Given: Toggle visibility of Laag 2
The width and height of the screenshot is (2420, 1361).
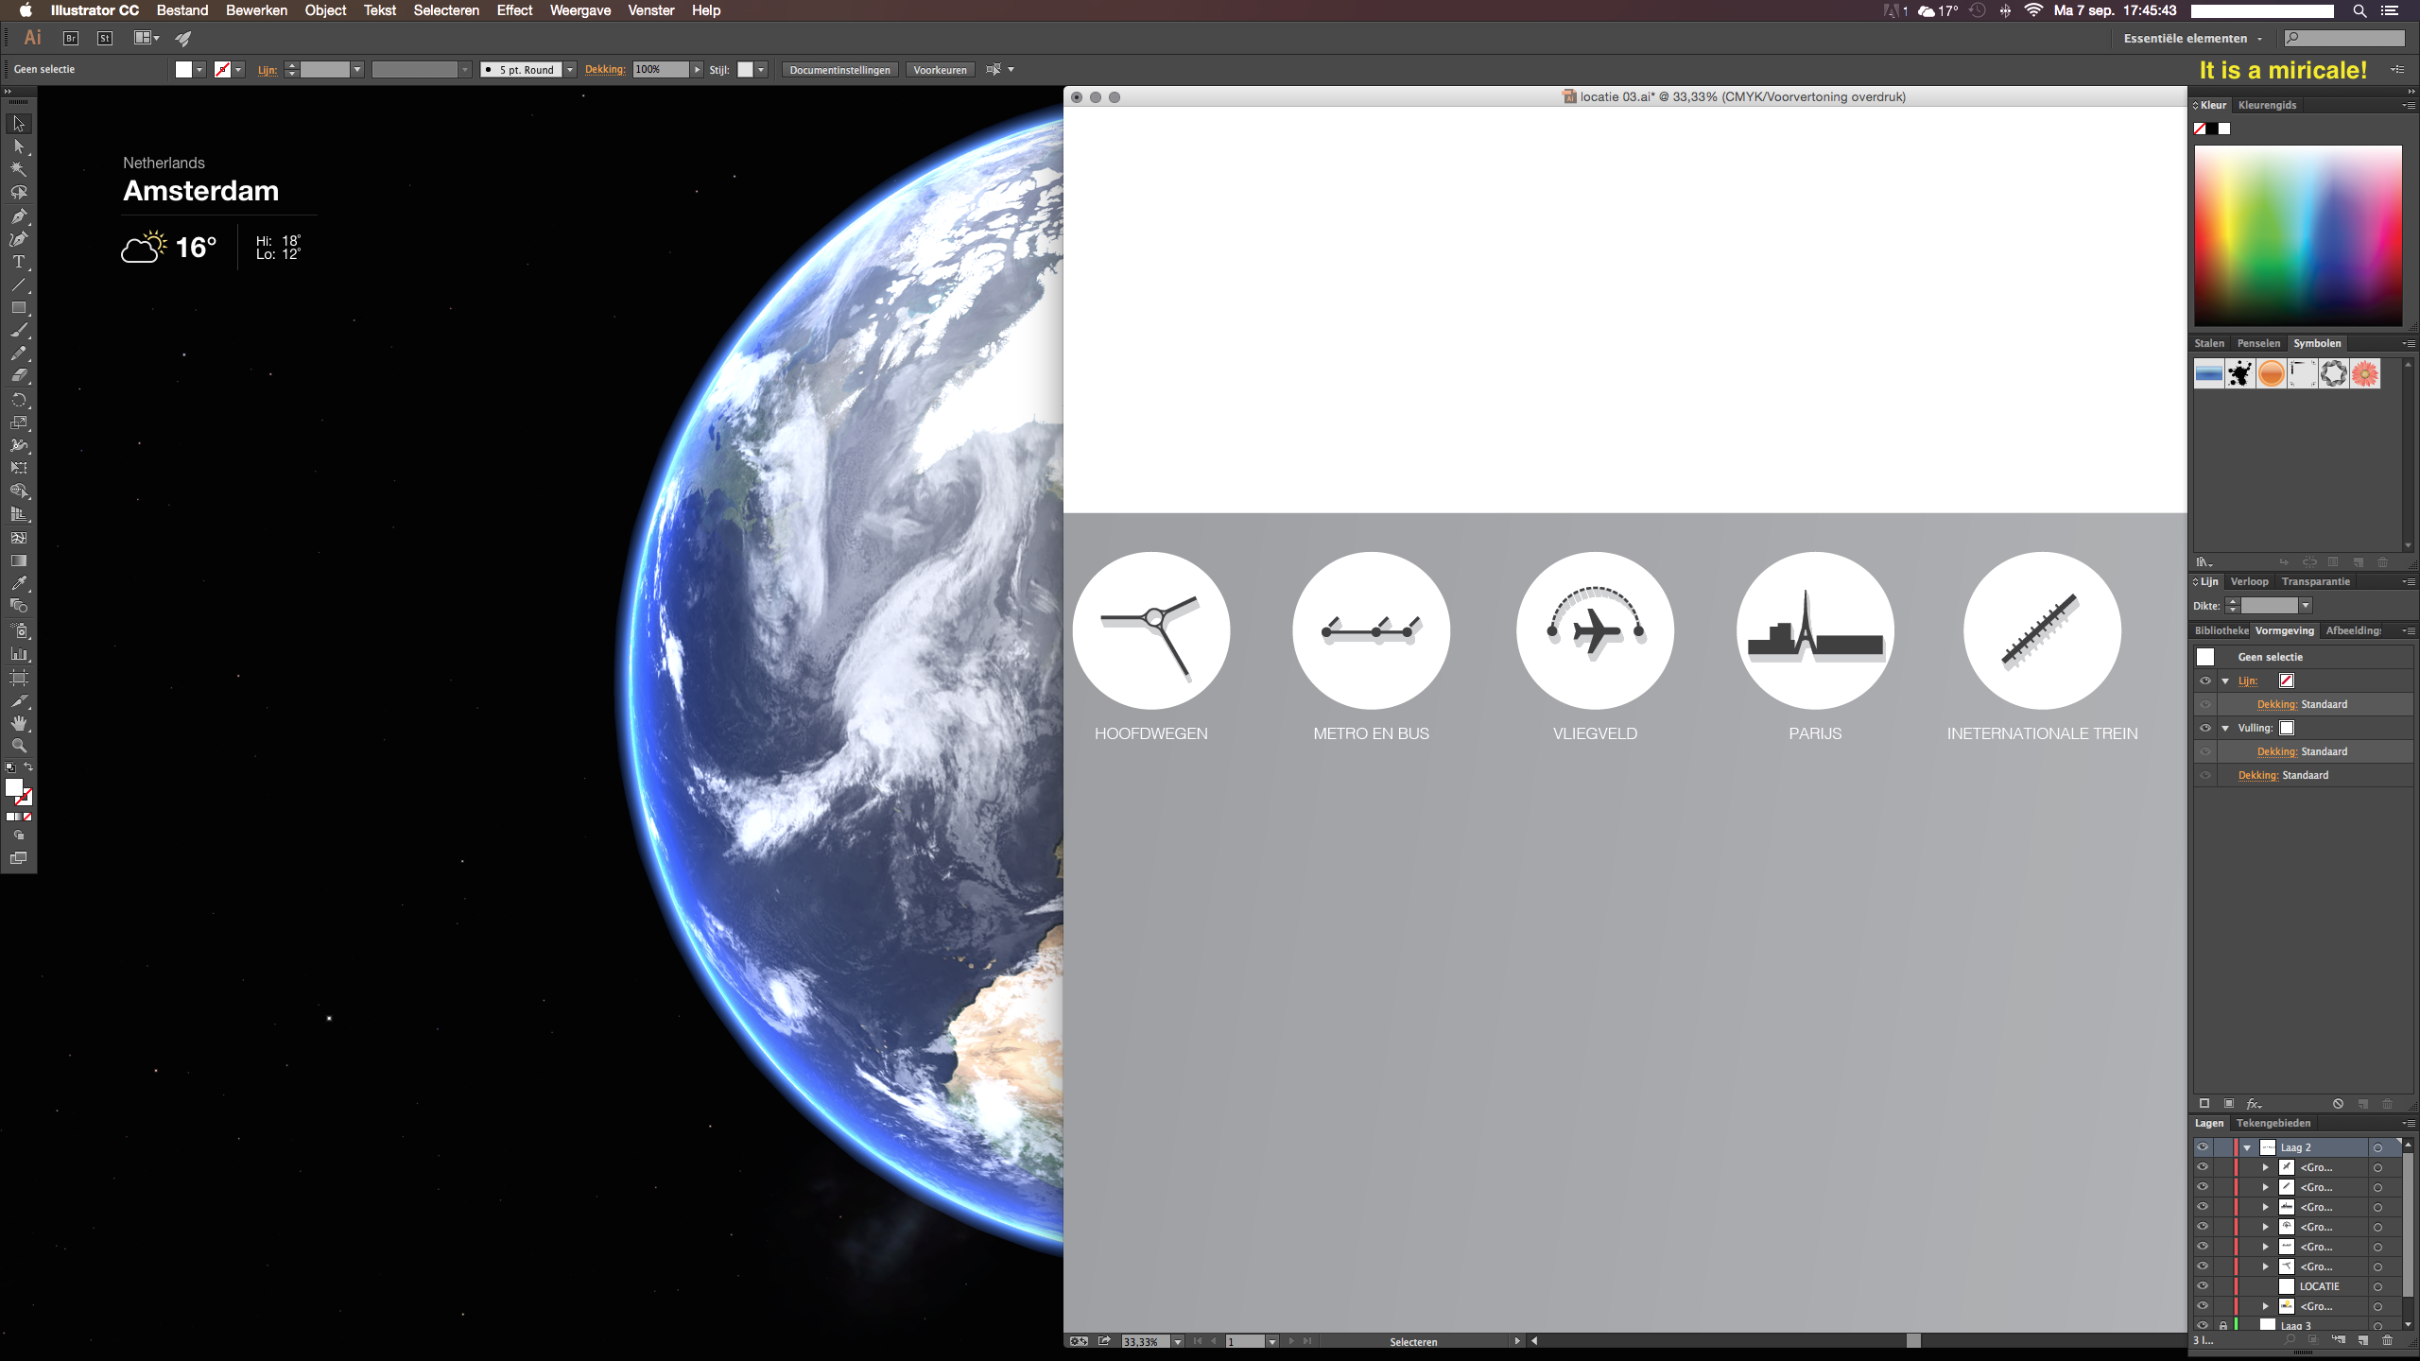Looking at the screenshot, I should click(2203, 1146).
